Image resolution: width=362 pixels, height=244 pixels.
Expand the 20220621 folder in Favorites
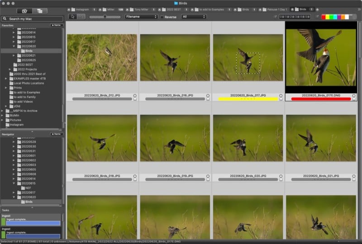[x=14, y=56]
